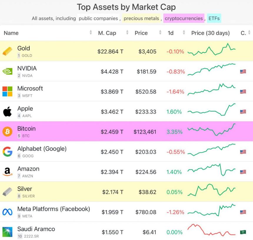Open the Price column sort control
Screen dimensions: 253x240
click(x=160, y=33)
